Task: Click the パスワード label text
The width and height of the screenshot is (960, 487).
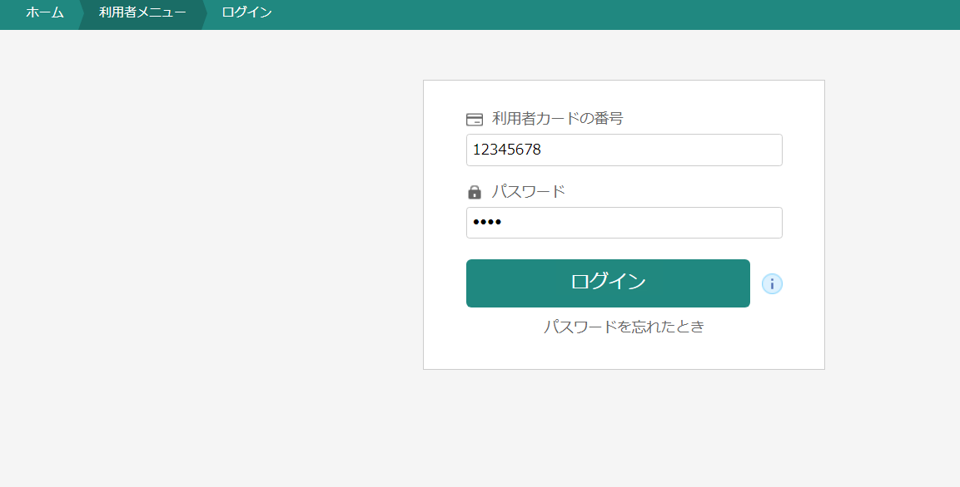Action: click(x=528, y=192)
